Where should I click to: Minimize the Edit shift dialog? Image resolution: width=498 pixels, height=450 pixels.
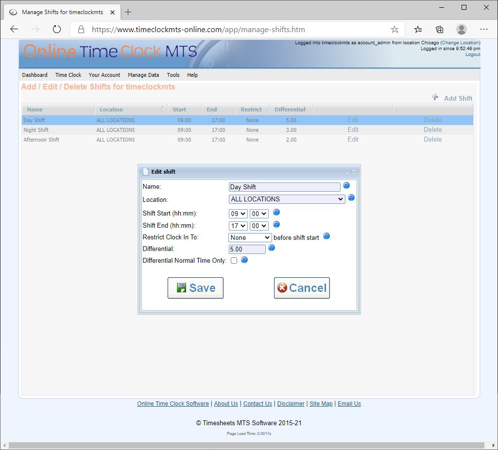(347, 172)
